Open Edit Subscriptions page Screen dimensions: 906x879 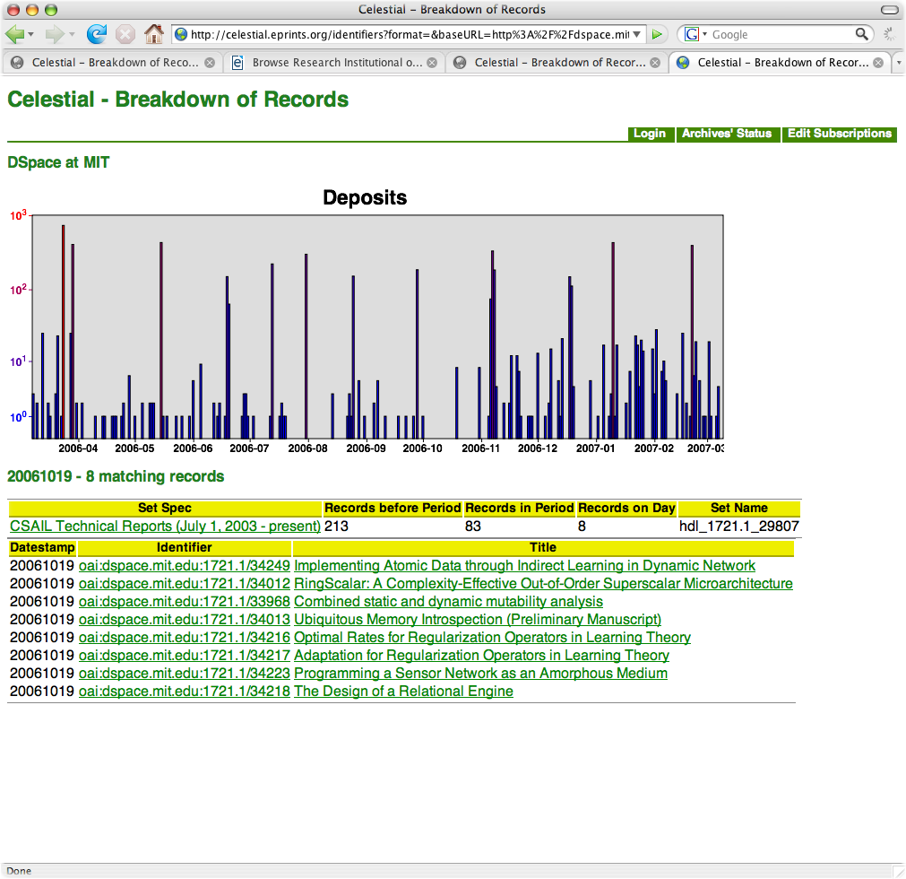pyautogui.click(x=840, y=134)
